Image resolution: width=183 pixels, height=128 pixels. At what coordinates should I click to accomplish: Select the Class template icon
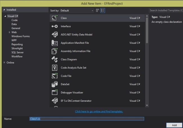pyautogui.click(x=55, y=18)
